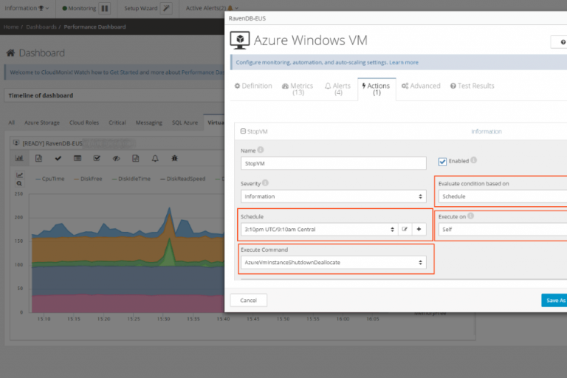The height and width of the screenshot is (378, 567).
Task: Switch to the Test Results tab
Action: click(x=472, y=86)
